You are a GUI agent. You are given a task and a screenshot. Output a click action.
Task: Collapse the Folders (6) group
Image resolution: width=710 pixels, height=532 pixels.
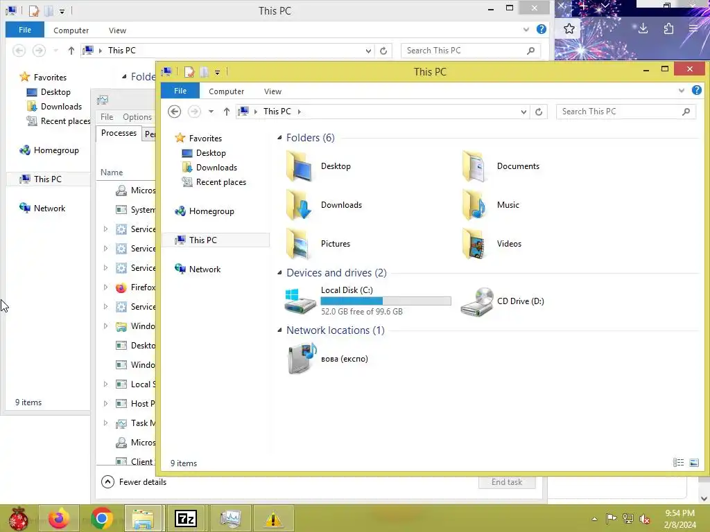point(279,138)
